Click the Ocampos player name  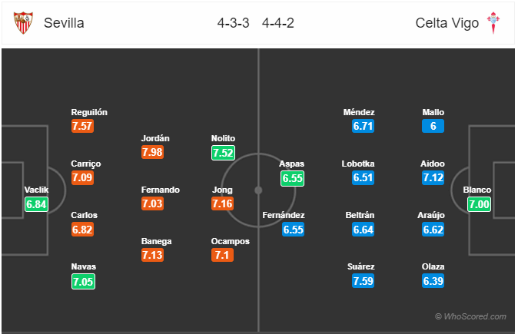pyautogui.click(x=231, y=241)
